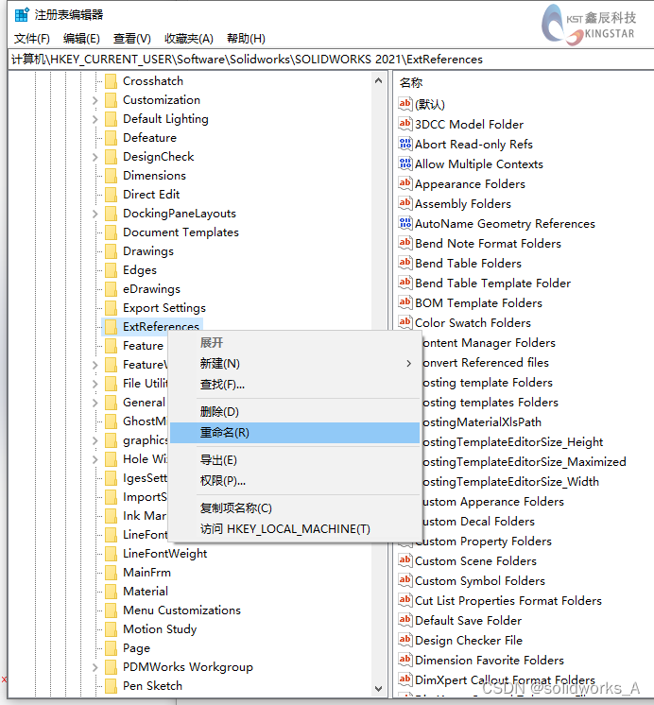
Task: Select the Assembly Folders value
Action: [463, 204]
